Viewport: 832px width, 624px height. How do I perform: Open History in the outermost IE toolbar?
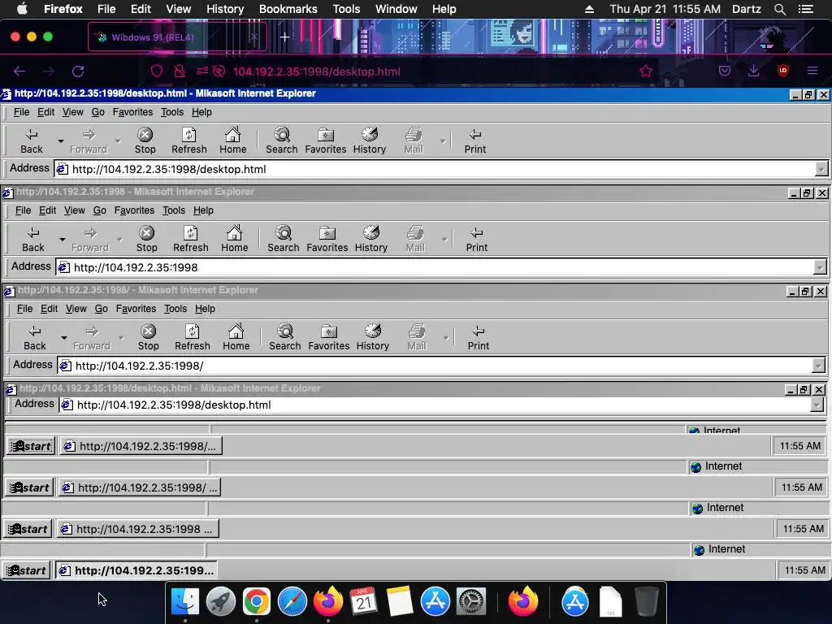coord(370,141)
